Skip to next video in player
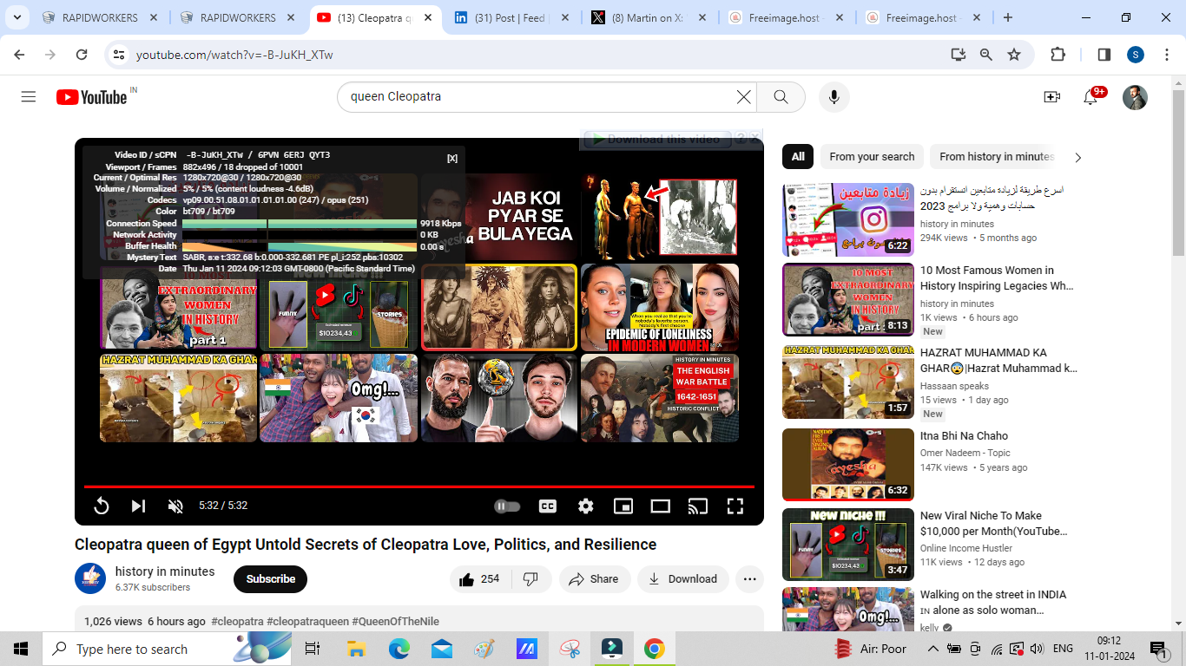The width and height of the screenshot is (1186, 666). click(x=138, y=506)
